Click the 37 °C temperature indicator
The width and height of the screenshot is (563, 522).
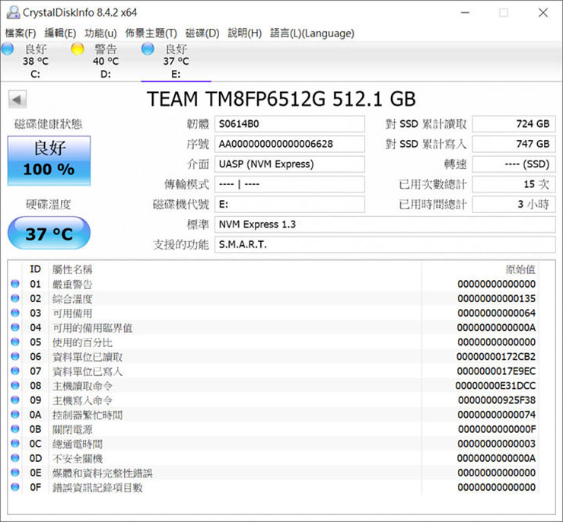click(49, 234)
